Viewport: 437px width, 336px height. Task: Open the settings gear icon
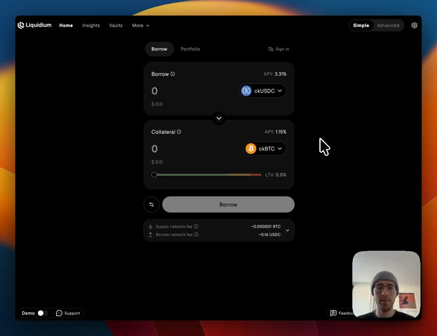(x=414, y=25)
